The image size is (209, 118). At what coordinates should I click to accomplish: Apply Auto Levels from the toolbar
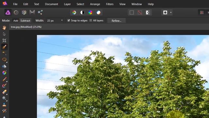tap(74, 12)
